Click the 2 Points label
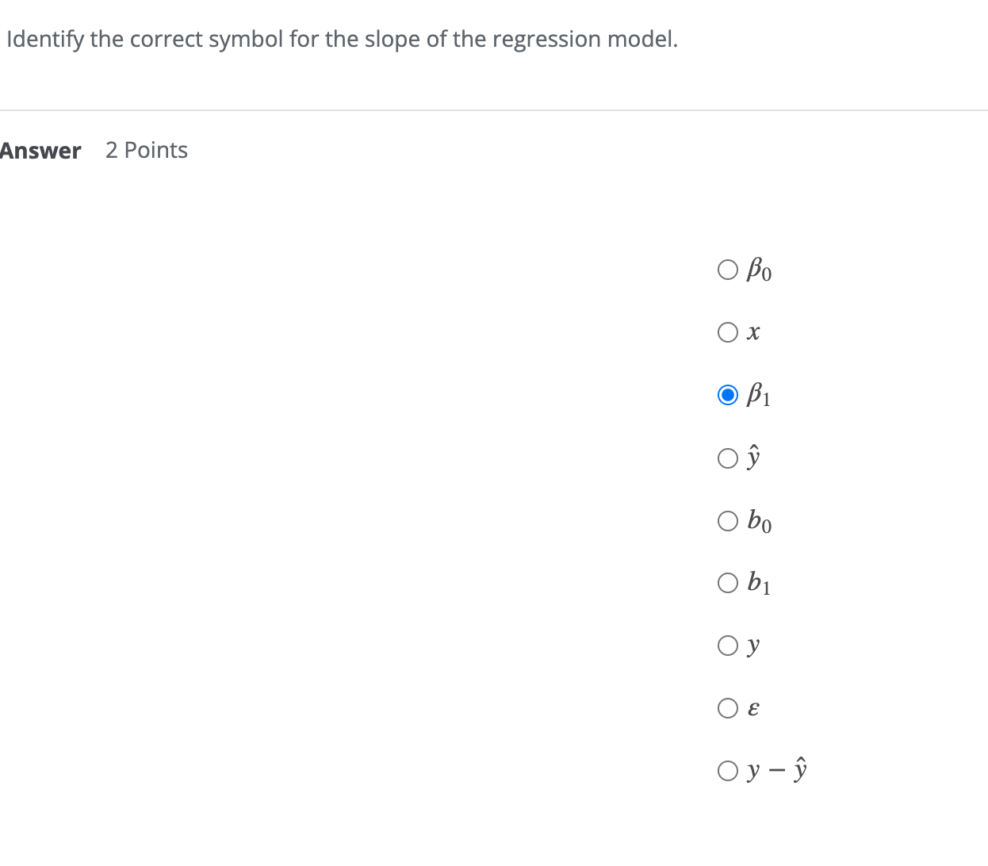The height and width of the screenshot is (866, 988). click(x=147, y=150)
